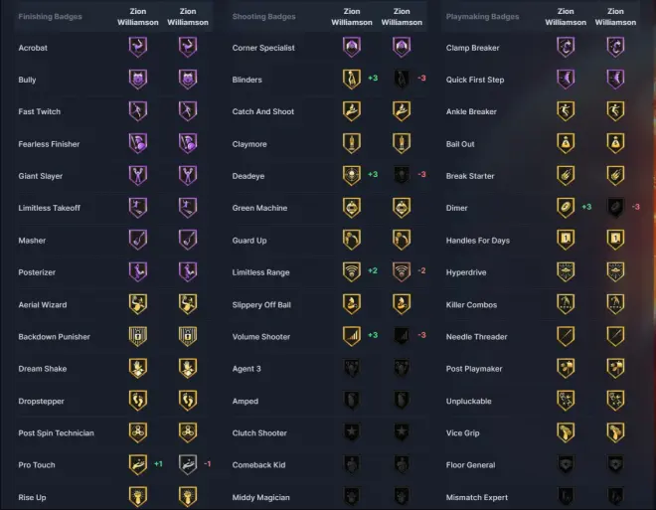
Task: Click Limitless Range badge icon with +2
Action: coord(352,271)
